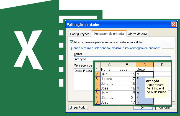
Task: Select column A header in spreadsheet
Action: click(x=109, y=65)
